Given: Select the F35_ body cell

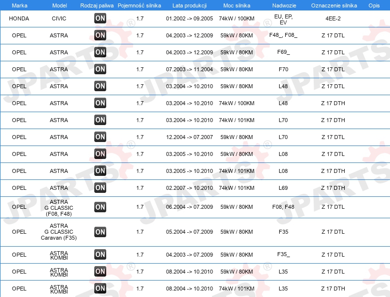Looking at the screenshot, I should coord(283,254).
